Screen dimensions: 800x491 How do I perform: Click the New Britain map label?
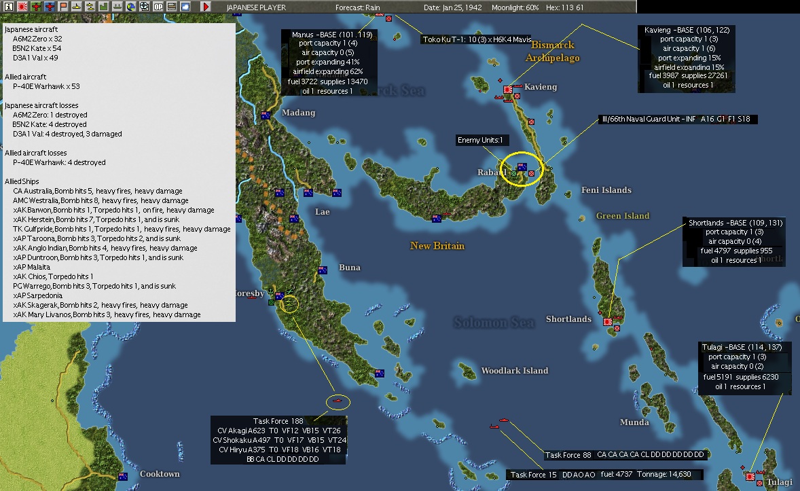click(437, 246)
